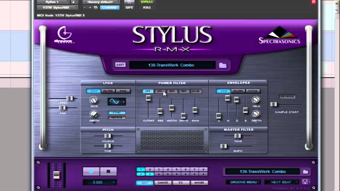This screenshot has width=340, height=191.
Task: Click the play arrow under part 5
Action: point(177,174)
